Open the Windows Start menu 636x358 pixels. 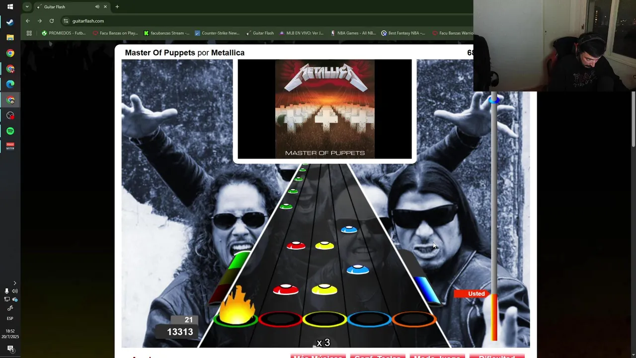click(10, 7)
